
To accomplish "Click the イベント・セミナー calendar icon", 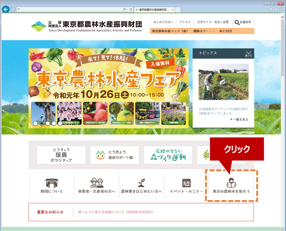I will [186, 183].
